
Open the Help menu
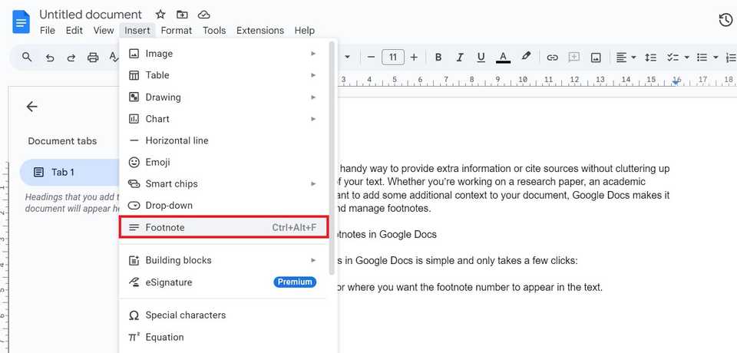305,31
